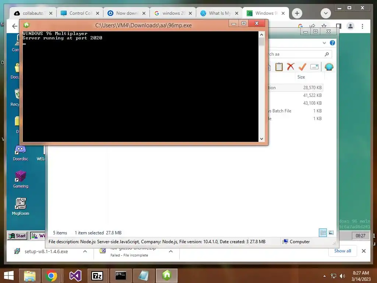Open the Doordisc desktop shortcut

(21, 153)
